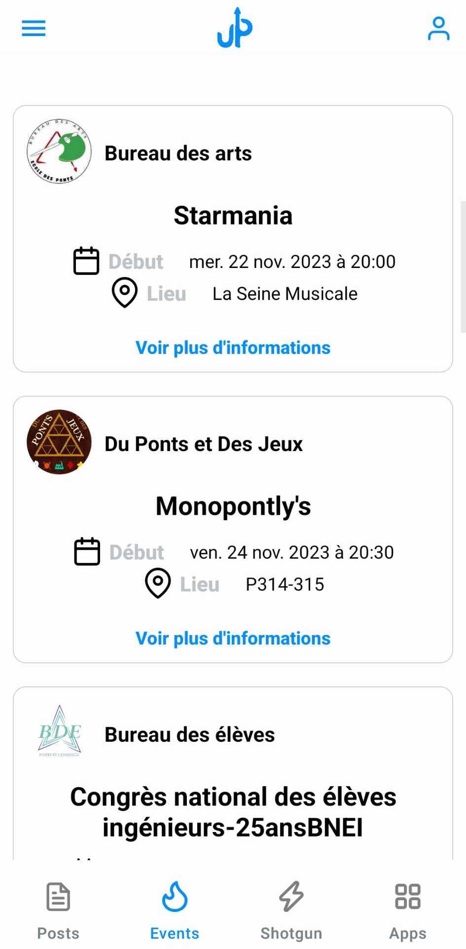The height and width of the screenshot is (949, 466).
Task: Tap the location pin next to La Seine Musicale
Action: click(125, 293)
